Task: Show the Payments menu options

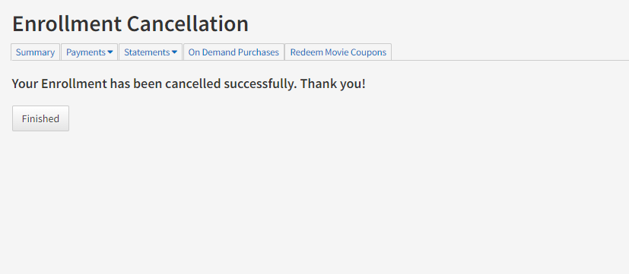Action: click(89, 52)
